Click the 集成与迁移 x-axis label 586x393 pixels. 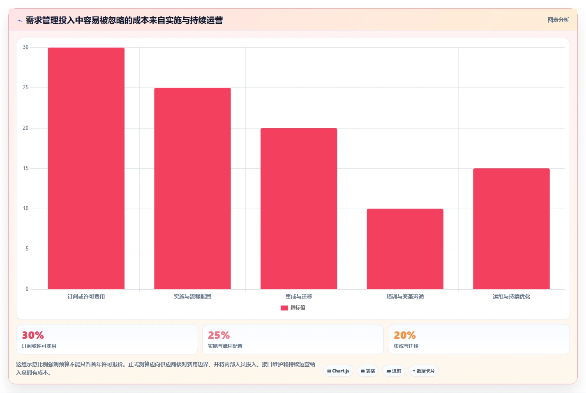coord(299,296)
